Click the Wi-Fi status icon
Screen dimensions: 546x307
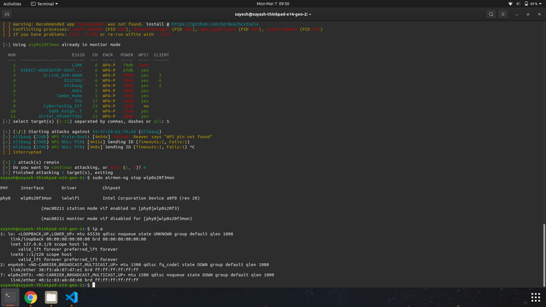click(x=510, y=4)
